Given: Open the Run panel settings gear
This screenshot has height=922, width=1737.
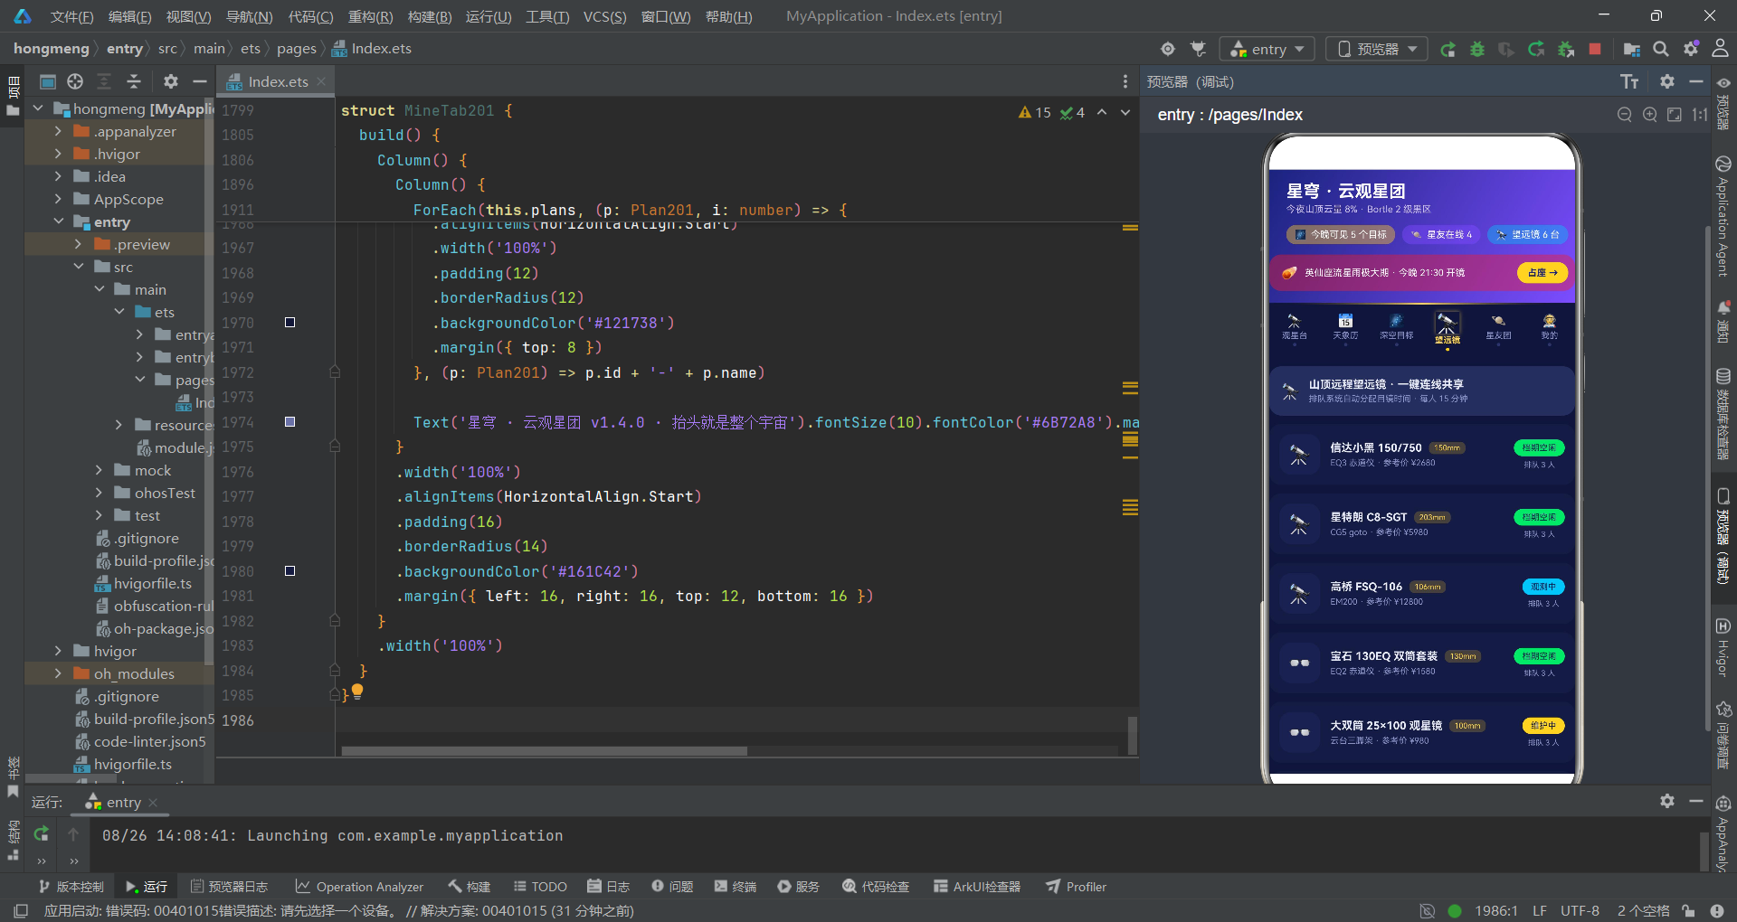Looking at the screenshot, I should coord(1667,802).
